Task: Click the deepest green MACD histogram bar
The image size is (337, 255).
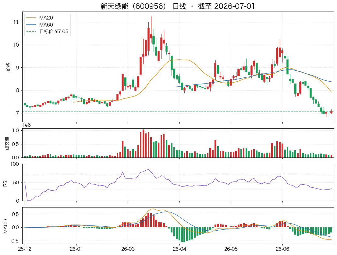Action: coord(184,235)
